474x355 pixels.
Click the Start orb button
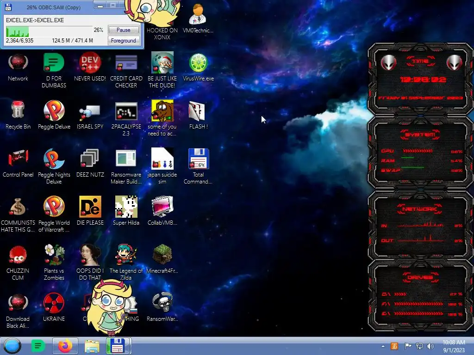12,346
